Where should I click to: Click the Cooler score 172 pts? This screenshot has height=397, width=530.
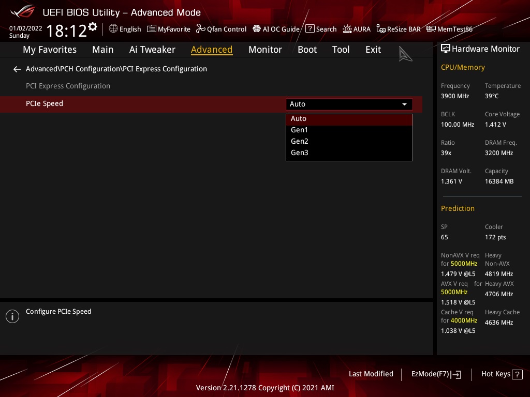(x=495, y=237)
